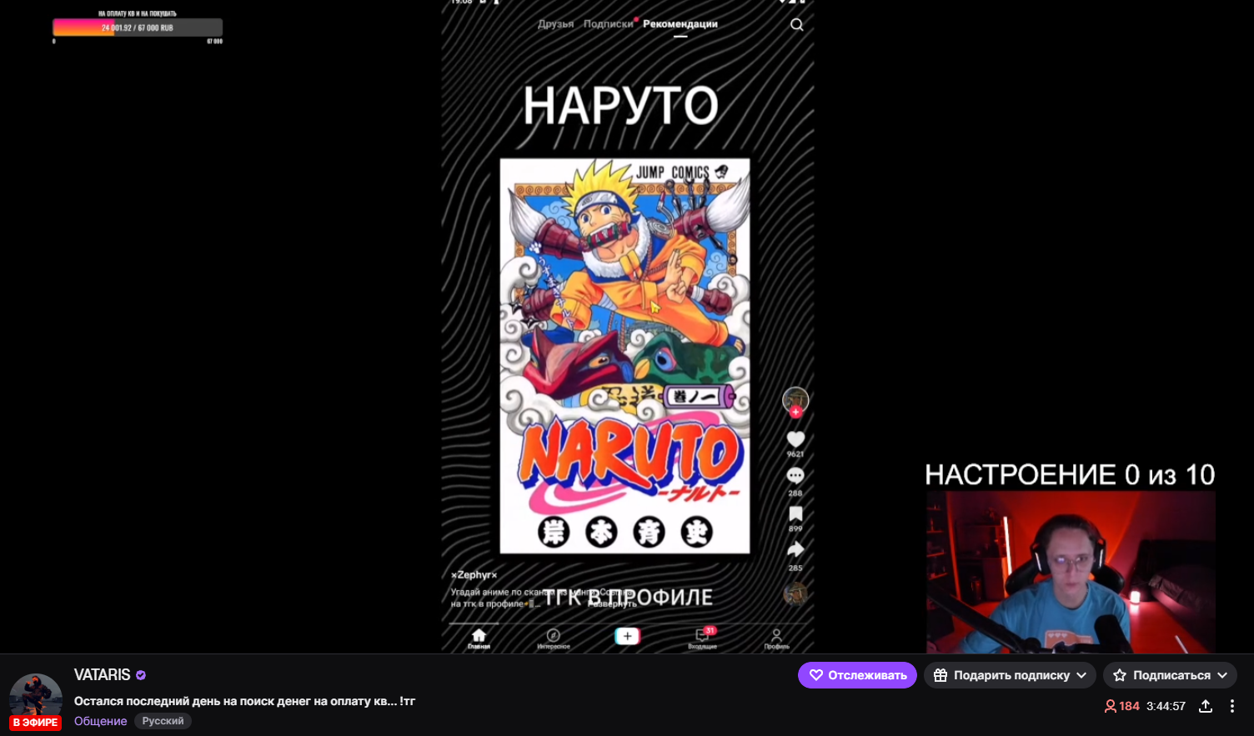Open the three-dot more options menu

[1232, 706]
